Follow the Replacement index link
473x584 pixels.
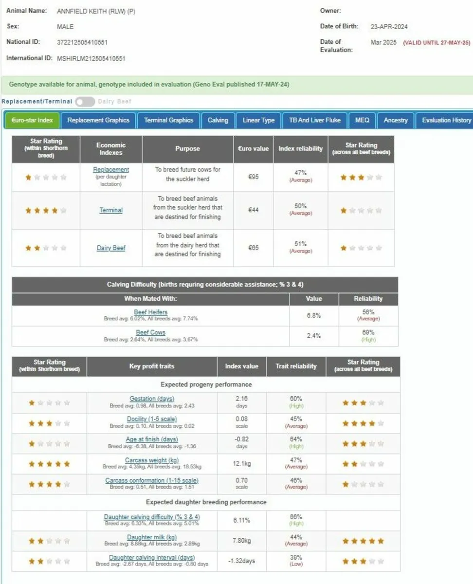click(x=111, y=169)
